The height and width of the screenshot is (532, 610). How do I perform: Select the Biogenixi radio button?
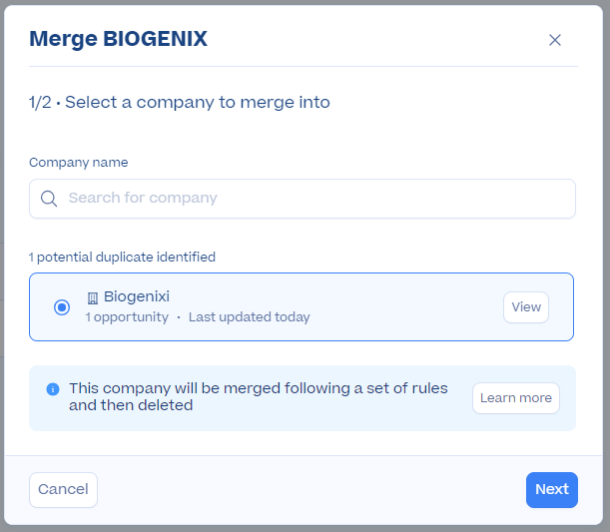62,307
